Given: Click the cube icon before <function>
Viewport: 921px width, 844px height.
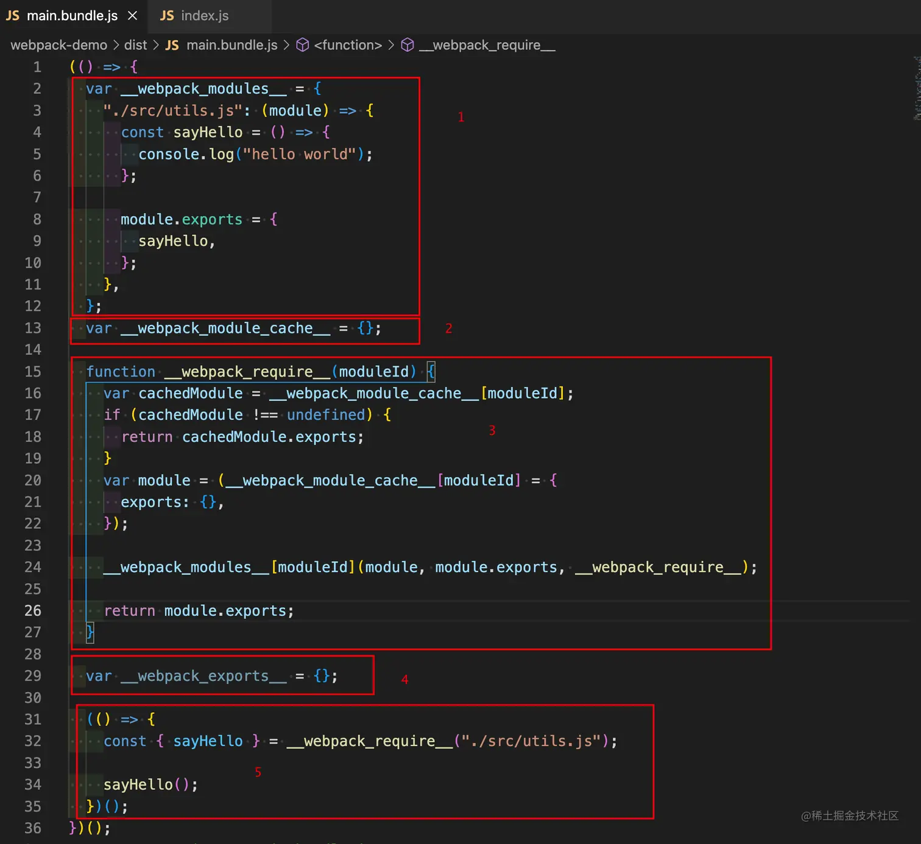Looking at the screenshot, I should point(303,45).
